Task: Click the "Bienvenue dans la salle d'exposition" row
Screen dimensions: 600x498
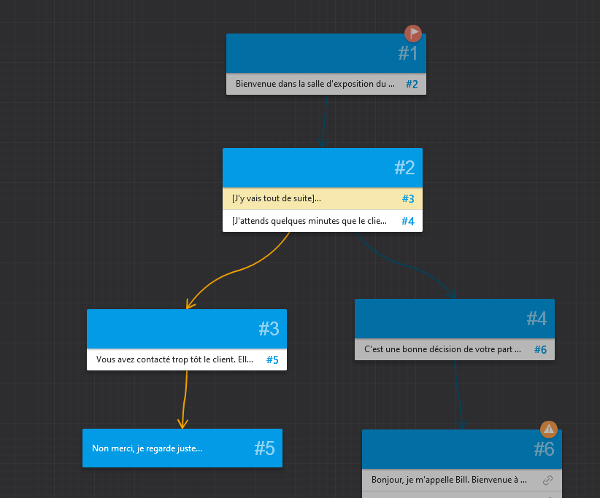Action: [x=315, y=84]
